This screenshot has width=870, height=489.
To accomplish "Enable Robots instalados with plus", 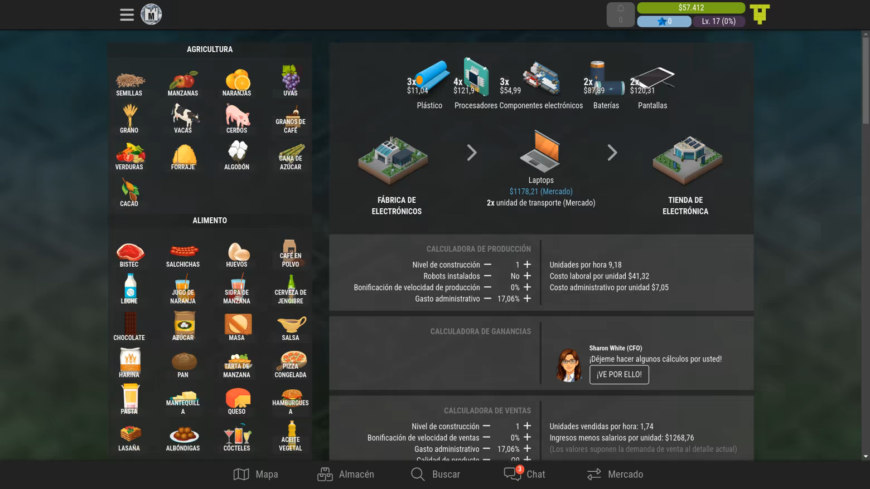I will [527, 276].
